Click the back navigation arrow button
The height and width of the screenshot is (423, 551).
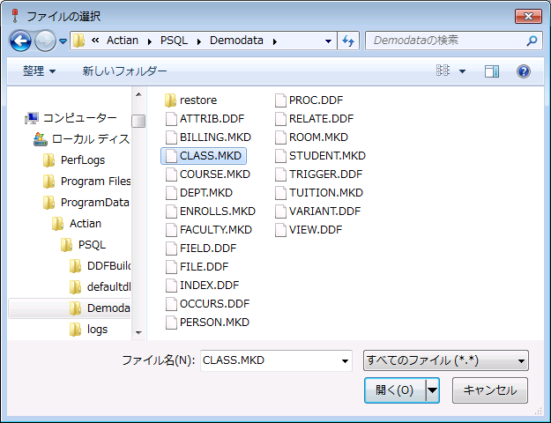point(21,41)
